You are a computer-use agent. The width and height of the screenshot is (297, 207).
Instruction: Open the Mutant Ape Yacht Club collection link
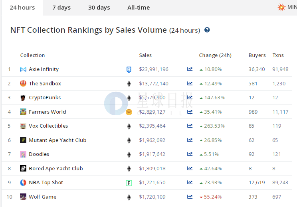click(57, 140)
